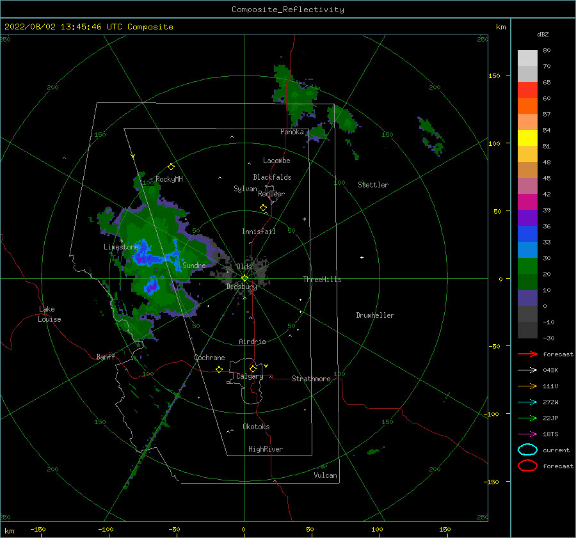The width and height of the screenshot is (576, 538).
Task: Pick the indigo 0-10 dBZ swatch
Action: (x=527, y=298)
